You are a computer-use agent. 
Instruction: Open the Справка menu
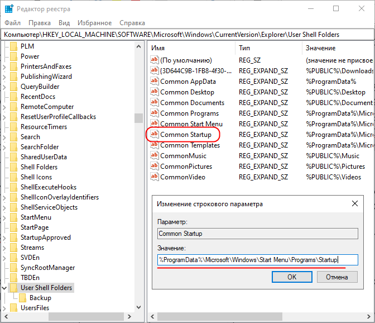(132, 23)
